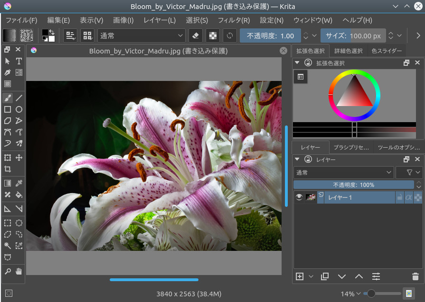
Task: Open the 通常 blending mode dropdown
Action: point(141,36)
